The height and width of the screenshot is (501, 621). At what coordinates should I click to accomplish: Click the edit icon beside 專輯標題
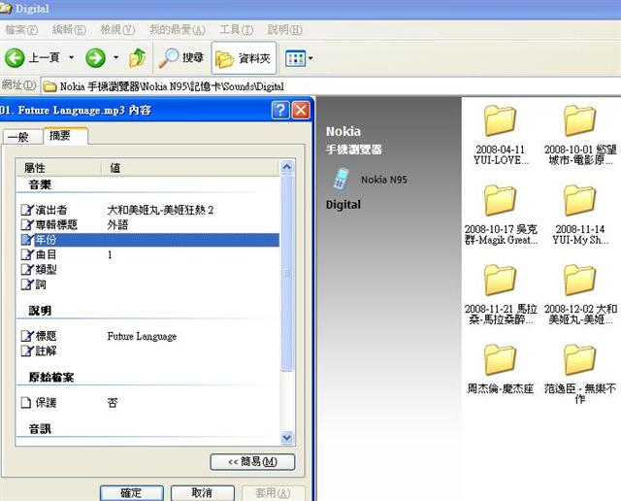click(27, 224)
